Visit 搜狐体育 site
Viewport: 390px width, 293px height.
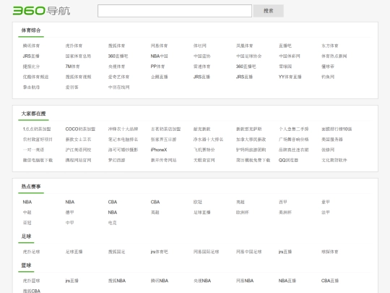click(117, 46)
